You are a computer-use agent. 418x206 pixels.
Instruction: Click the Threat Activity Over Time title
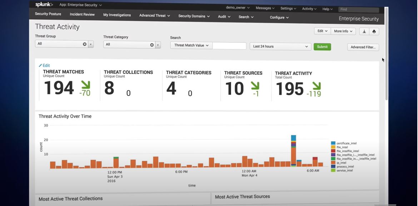click(65, 116)
